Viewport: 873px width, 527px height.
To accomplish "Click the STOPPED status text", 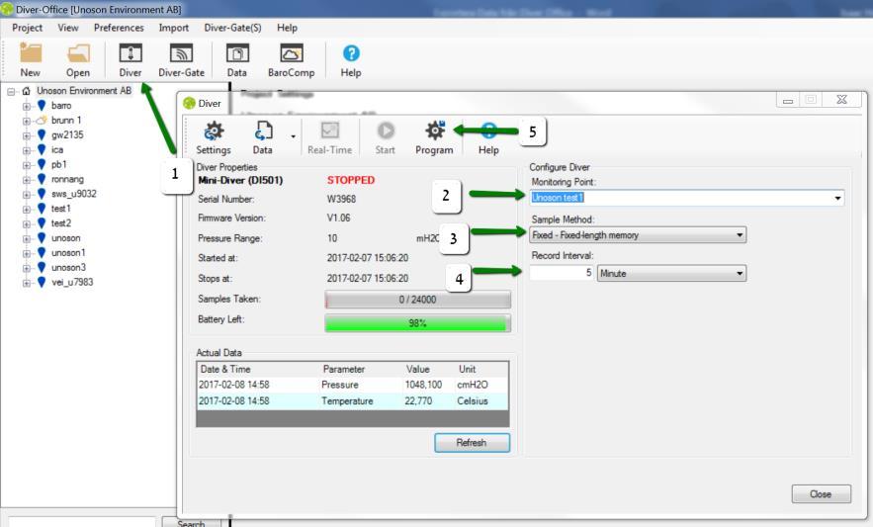I will coord(351,180).
